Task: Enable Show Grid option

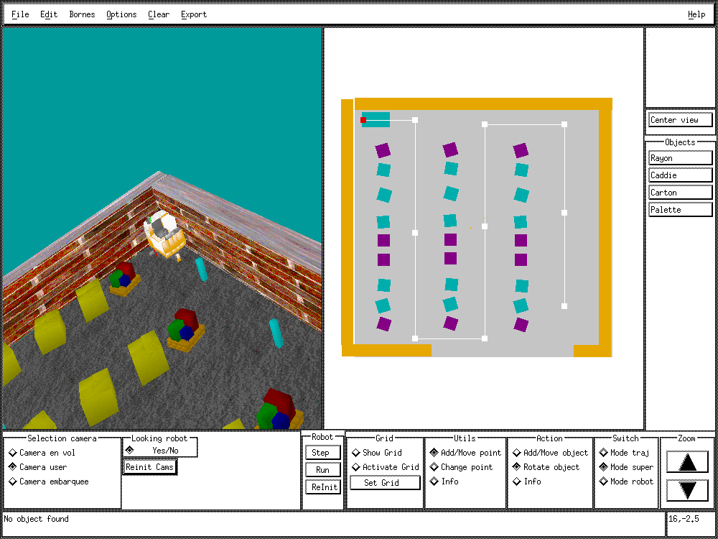Action: pyautogui.click(x=356, y=453)
